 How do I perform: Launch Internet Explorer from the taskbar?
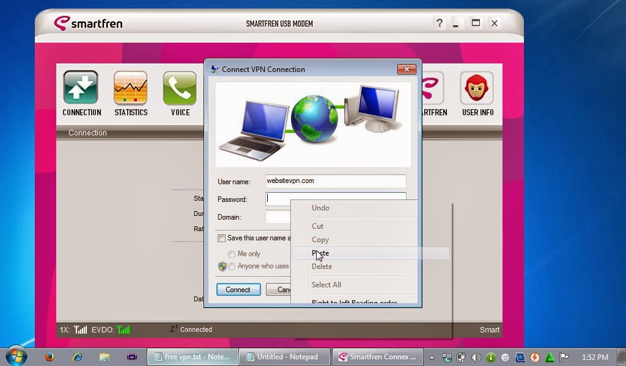(x=77, y=356)
